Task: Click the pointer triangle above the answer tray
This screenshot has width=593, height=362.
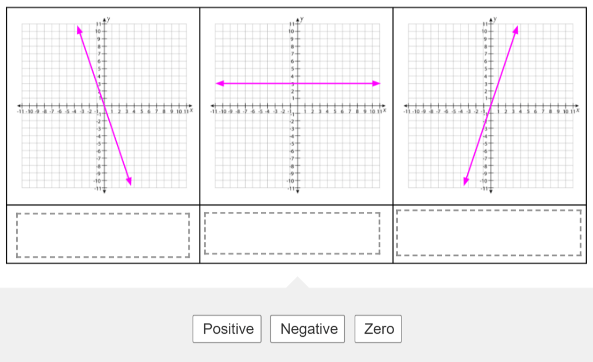Action: pyautogui.click(x=297, y=282)
